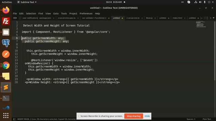Open the Goto menu
The width and height of the screenshot is (216, 121).
click(56, 13)
